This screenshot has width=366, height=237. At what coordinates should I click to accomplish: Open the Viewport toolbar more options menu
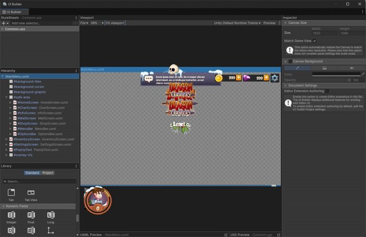(x=279, y=23)
